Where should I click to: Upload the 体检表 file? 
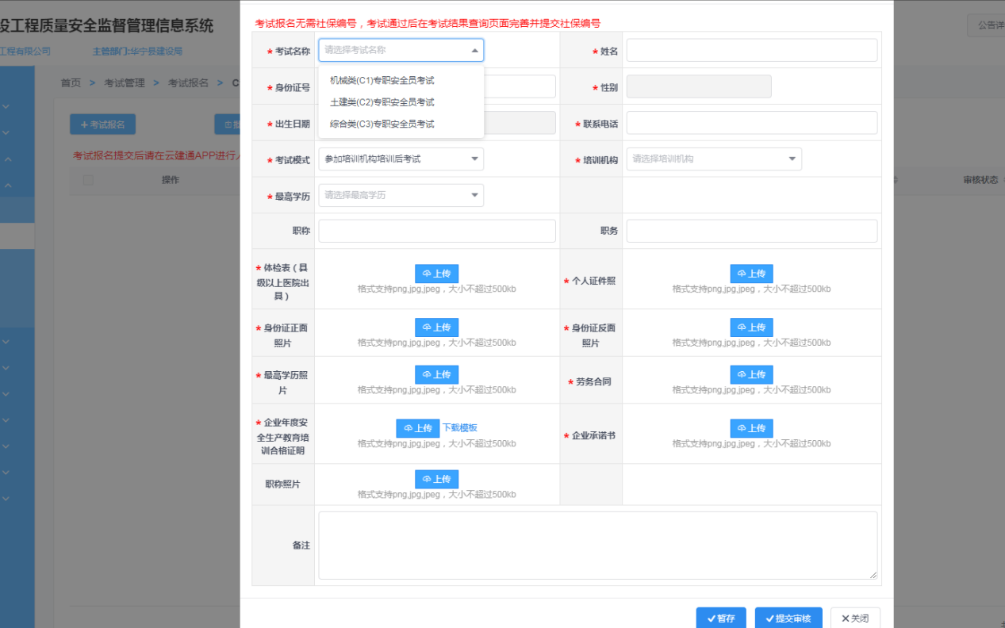(436, 274)
